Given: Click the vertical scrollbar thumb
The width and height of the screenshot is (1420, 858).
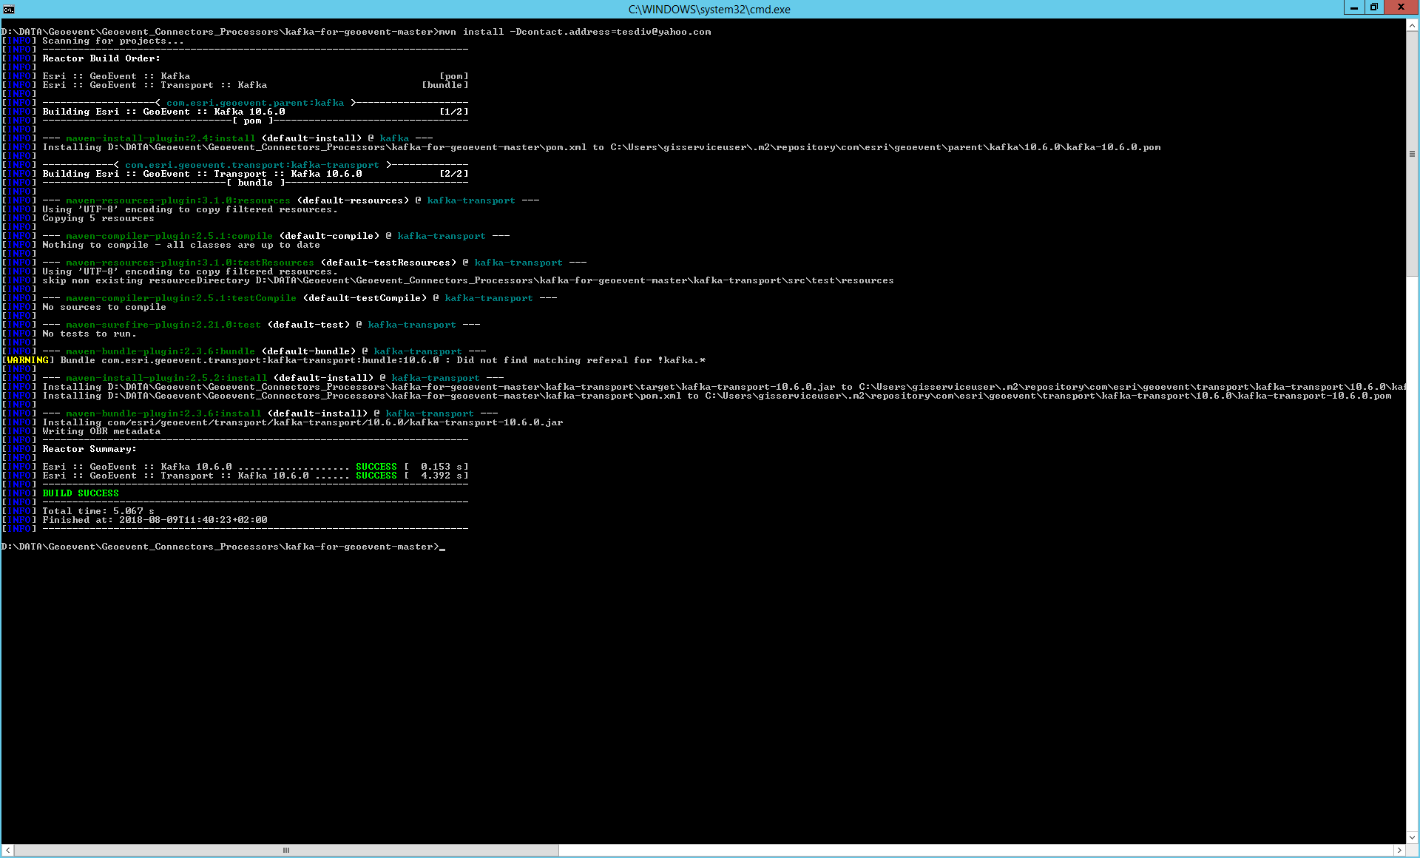Looking at the screenshot, I should pyautogui.click(x=1412, y=154).
